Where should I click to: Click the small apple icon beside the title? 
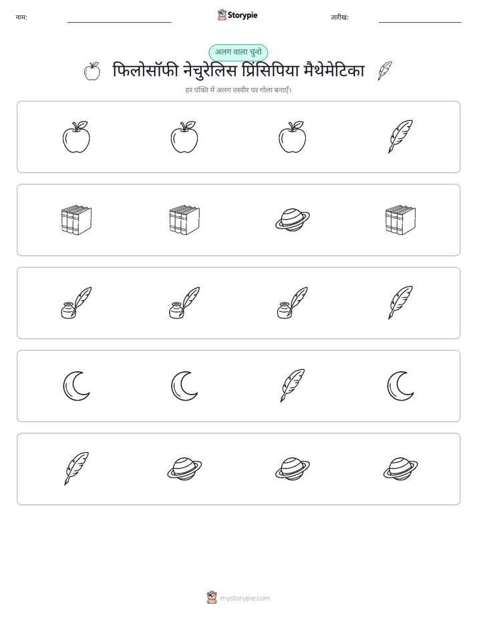pos(92,71)
